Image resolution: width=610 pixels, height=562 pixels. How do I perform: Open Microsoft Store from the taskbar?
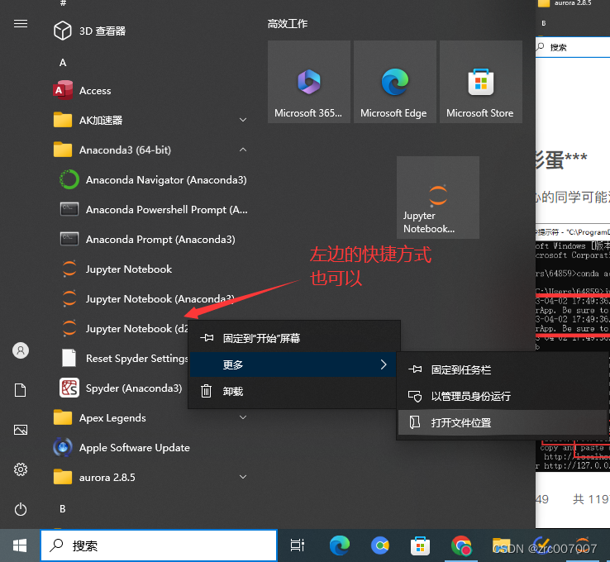click(x=420, y=545)
